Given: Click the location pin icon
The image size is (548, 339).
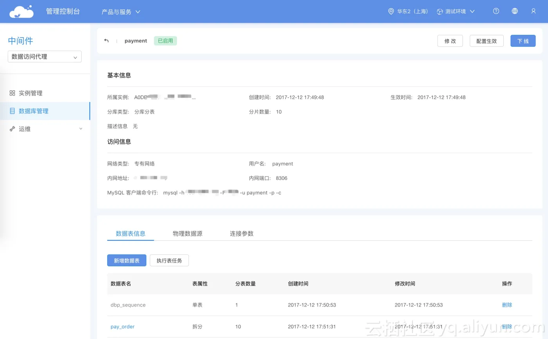Looking at the screenshot, I should pos(391,11).
